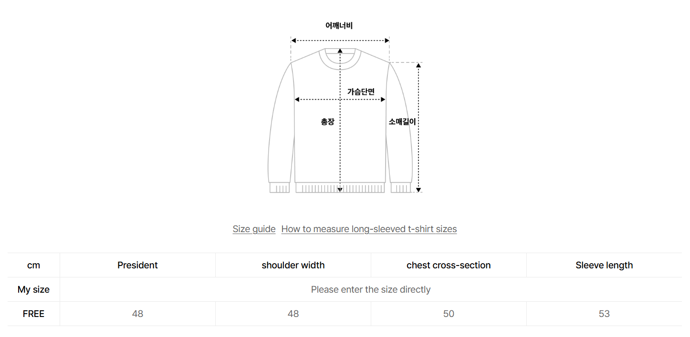Select the My size row label
The image size is (690, 337).
(33, 290)
